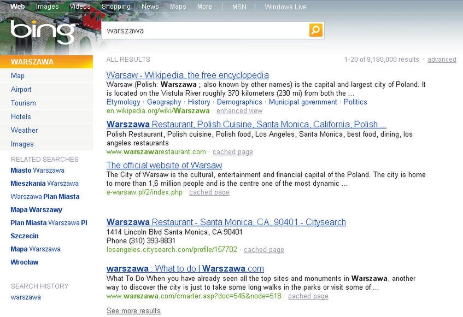Open the Geography deep link

(x=164, y=102)
